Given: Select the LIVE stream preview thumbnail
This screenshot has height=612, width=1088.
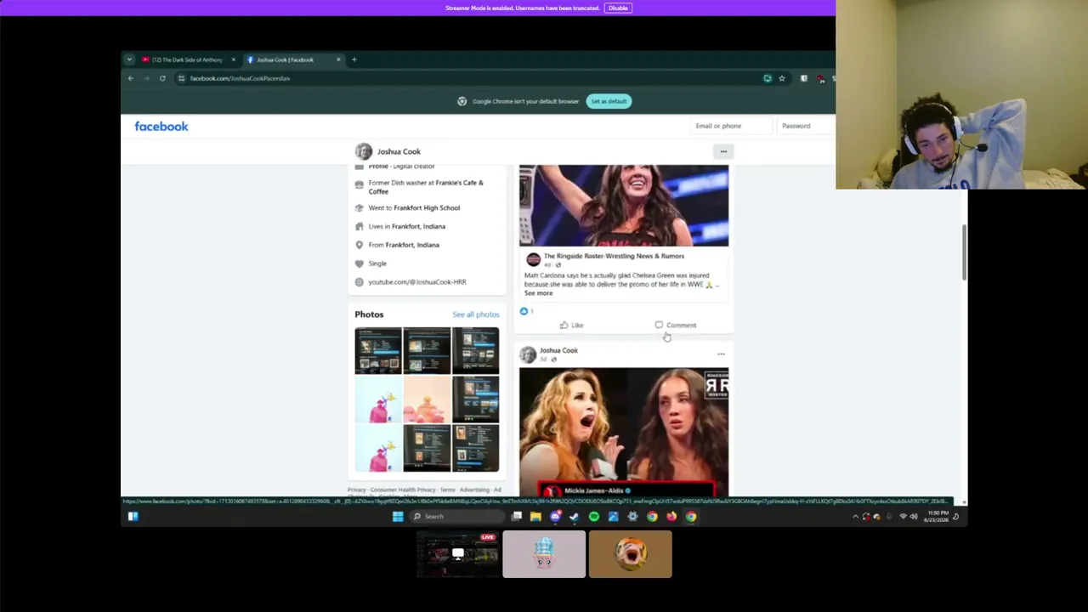Looking at the screenshot, I should pyautogui.click(x=458, y=554).
